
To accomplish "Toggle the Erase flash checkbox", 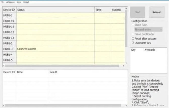I will (133, 25).
